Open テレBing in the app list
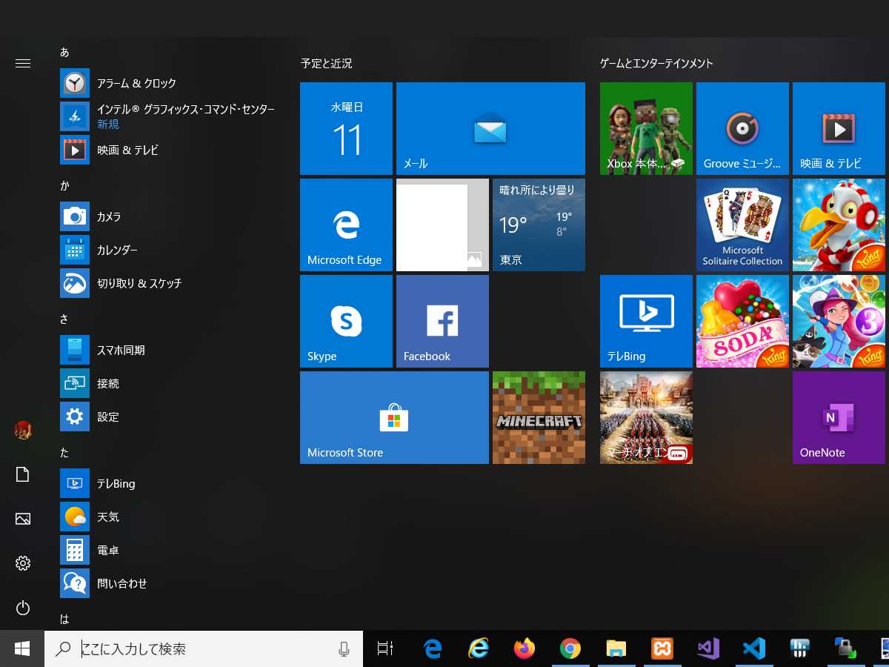889x667 pixels. (x=169, y=483)
